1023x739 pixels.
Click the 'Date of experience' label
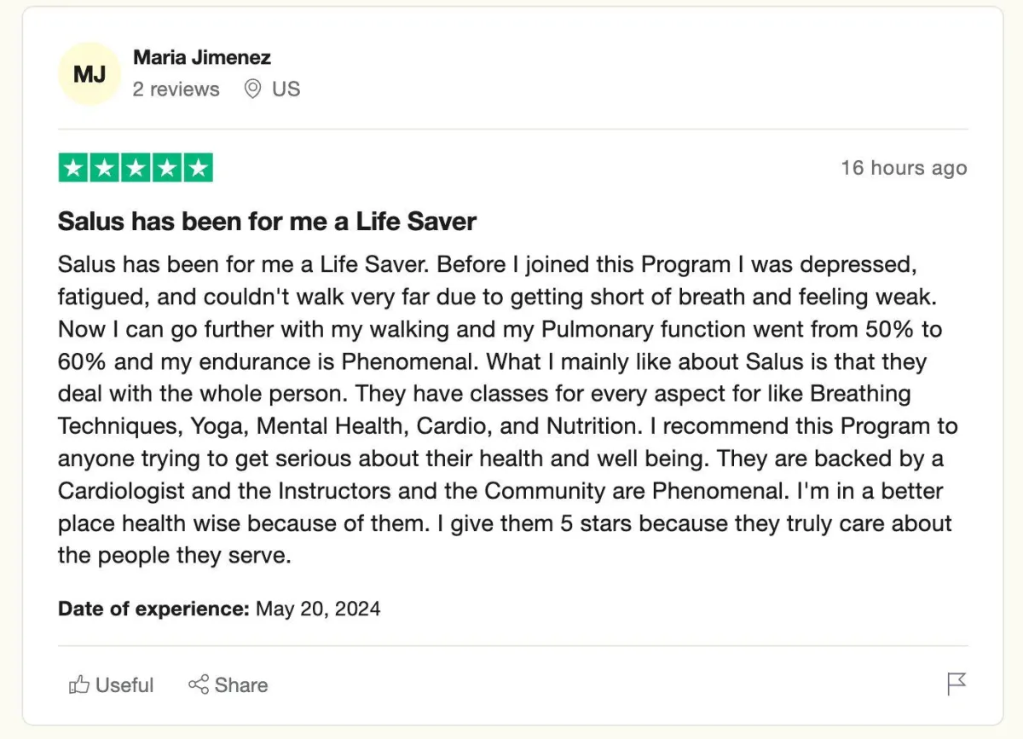tap(153, 609)
